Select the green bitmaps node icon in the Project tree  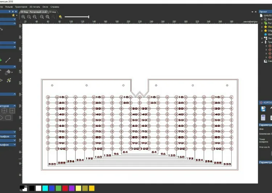265,23
